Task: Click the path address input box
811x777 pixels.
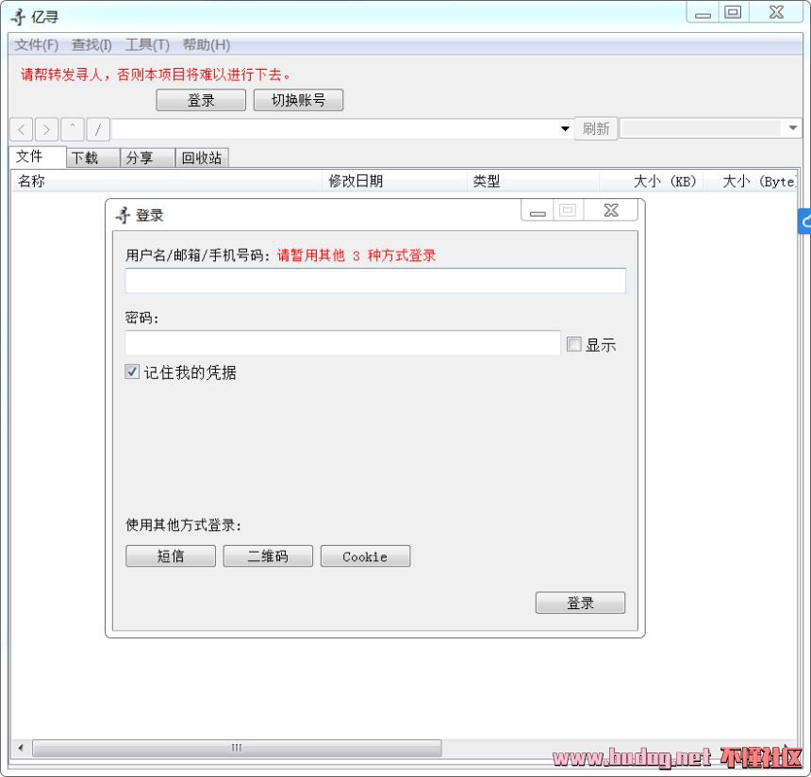Action: pos(335,129)
